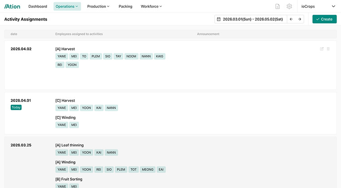Expand the Production menu
Viewport: 341px width, 188px height.
pyautogui.click(x=98, y=7)
